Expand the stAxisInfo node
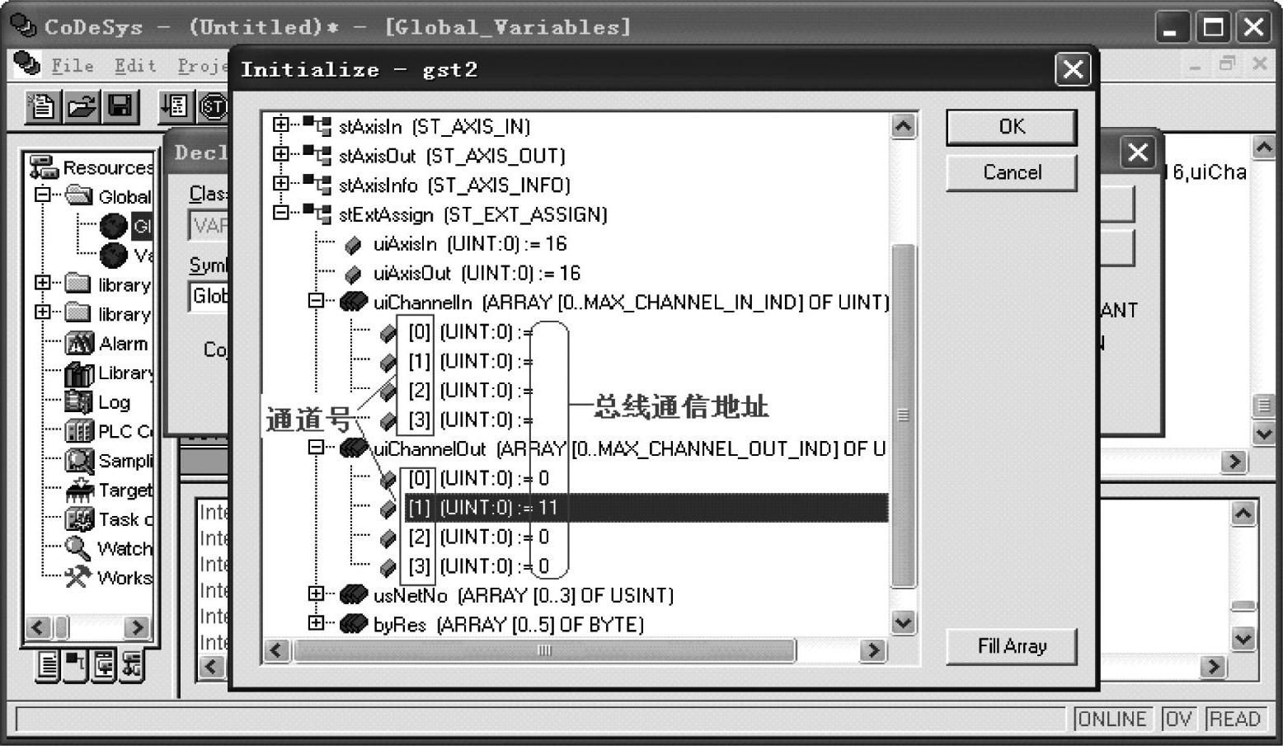Image resolution: width=1283 pixels, height=746 pixels. click(x=281, y=183)
